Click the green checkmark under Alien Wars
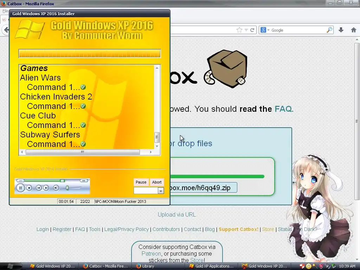Screen dimensions: 360x270 [83, 87]
